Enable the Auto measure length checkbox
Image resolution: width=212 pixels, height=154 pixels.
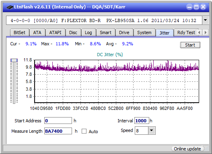[84, 131]
